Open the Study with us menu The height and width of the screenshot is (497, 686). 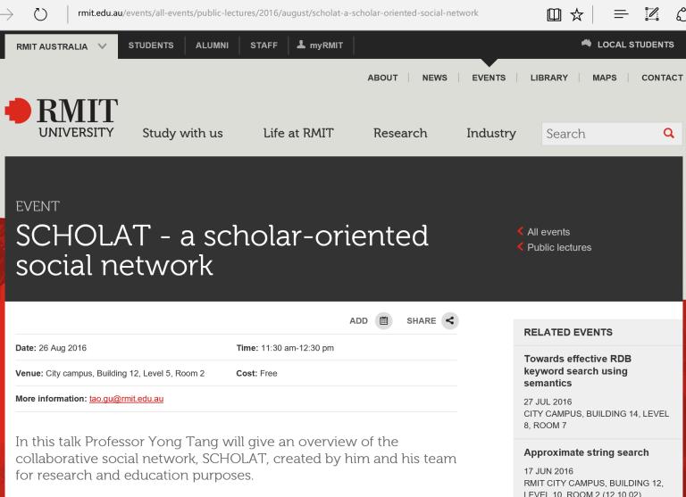click(x=182, y=134)
